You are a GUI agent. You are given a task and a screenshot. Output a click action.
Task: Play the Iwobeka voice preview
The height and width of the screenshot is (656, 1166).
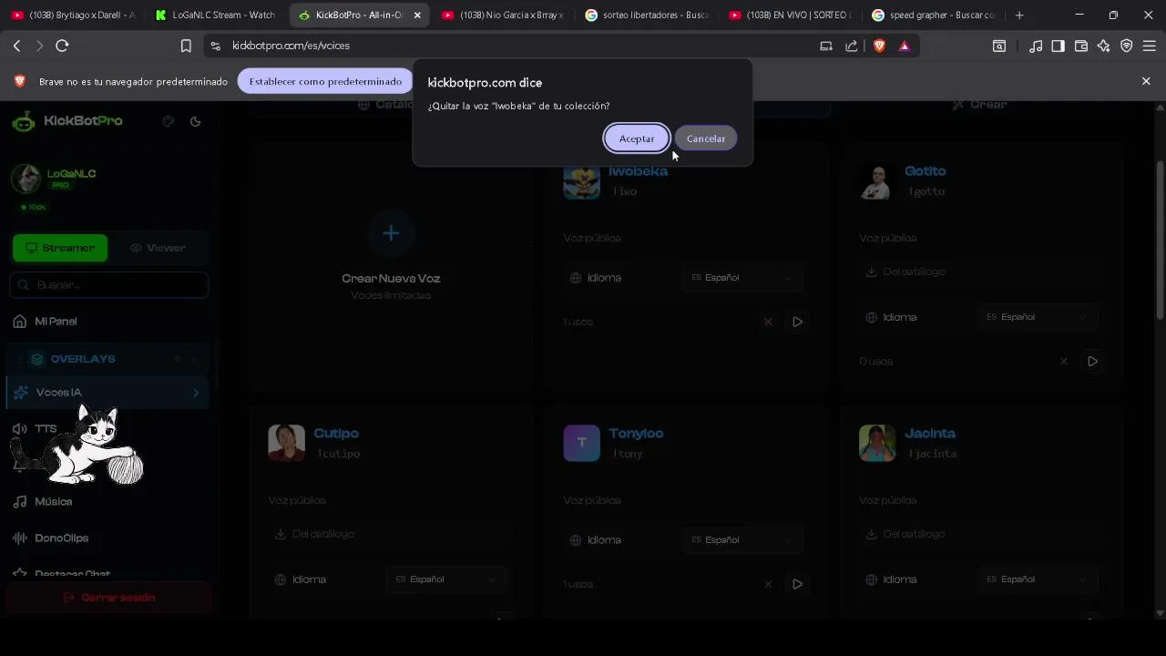click(797, 322)
